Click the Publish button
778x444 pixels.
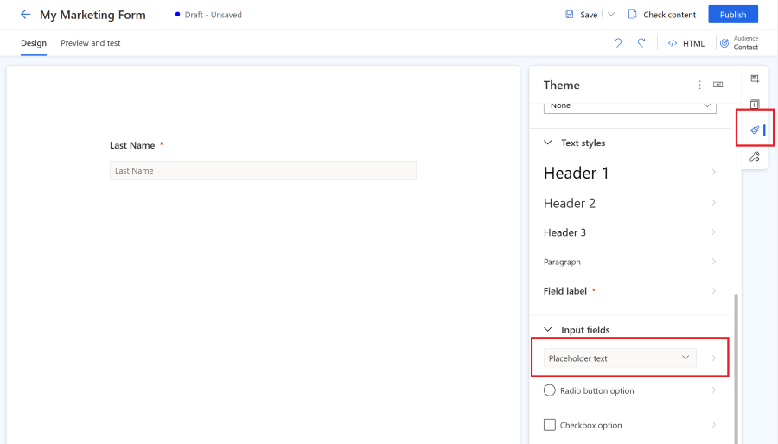733,15
